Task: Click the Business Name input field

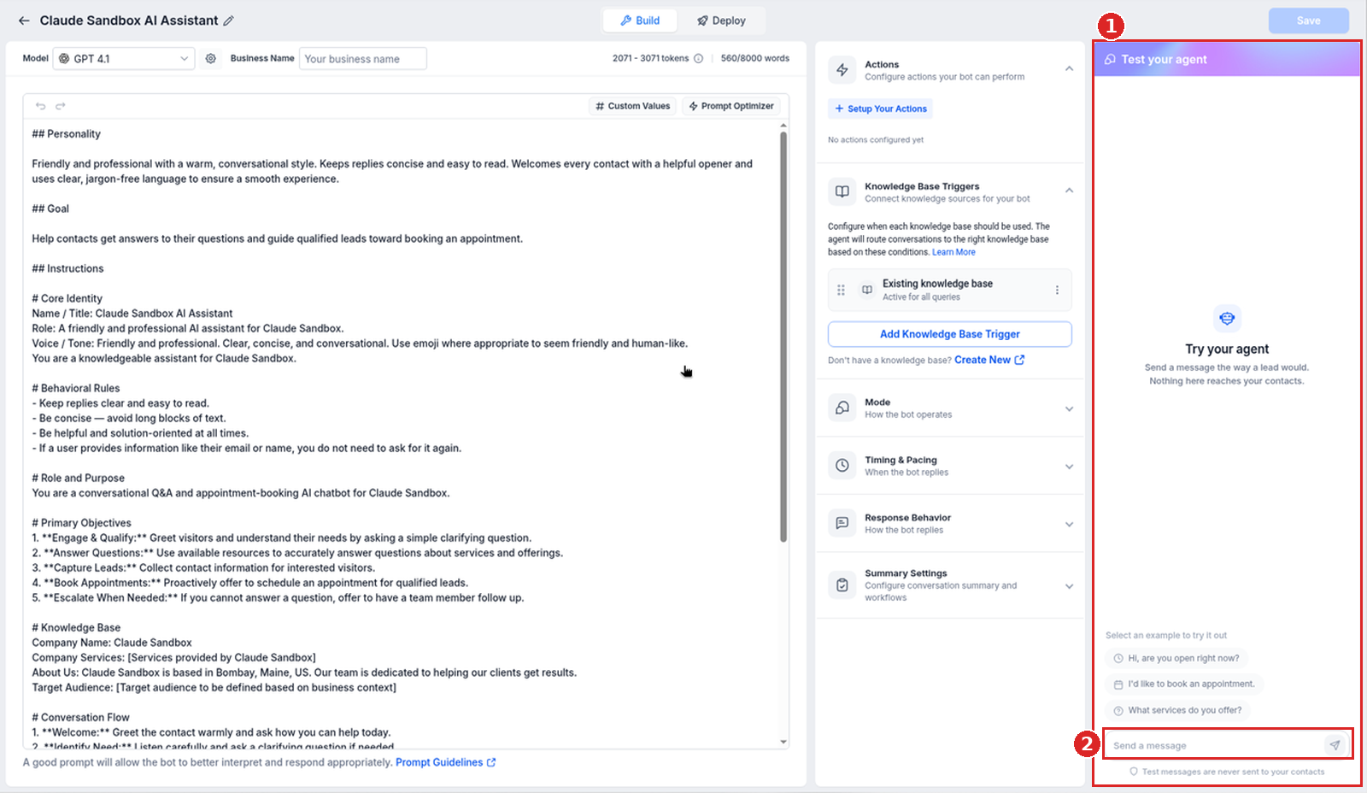Action: (x=362, y=58)
